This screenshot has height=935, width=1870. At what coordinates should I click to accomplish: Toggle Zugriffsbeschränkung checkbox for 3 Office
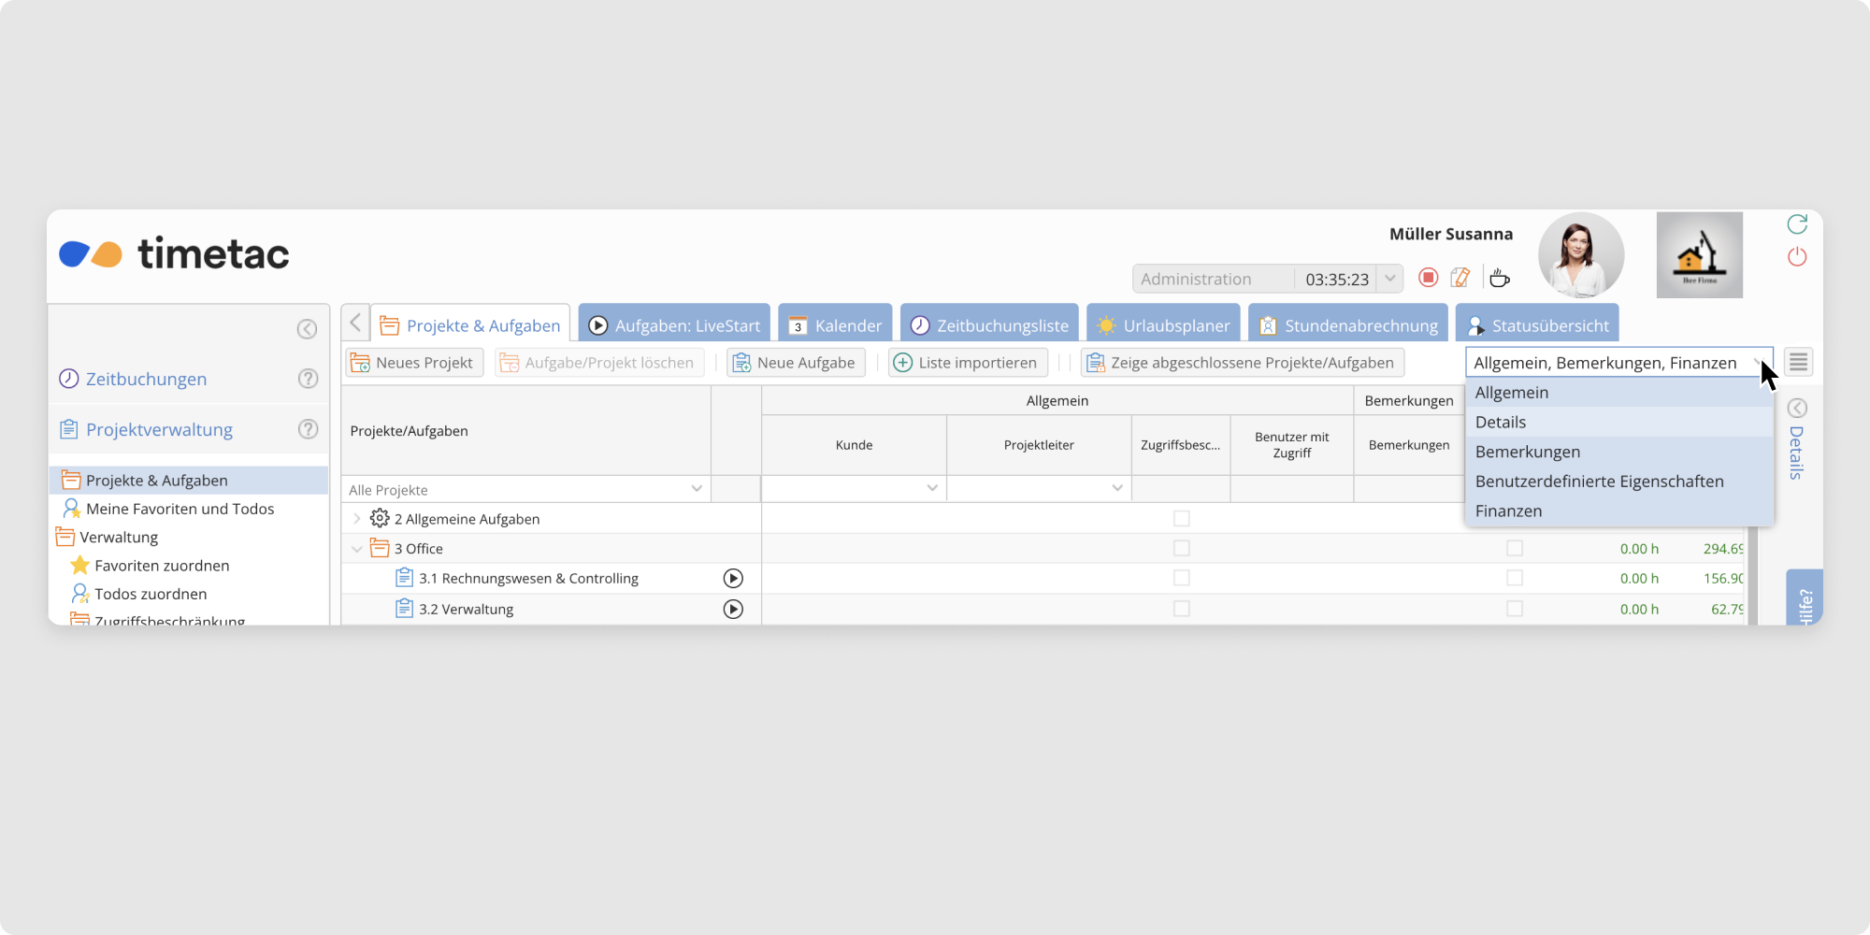[1182, 549]
